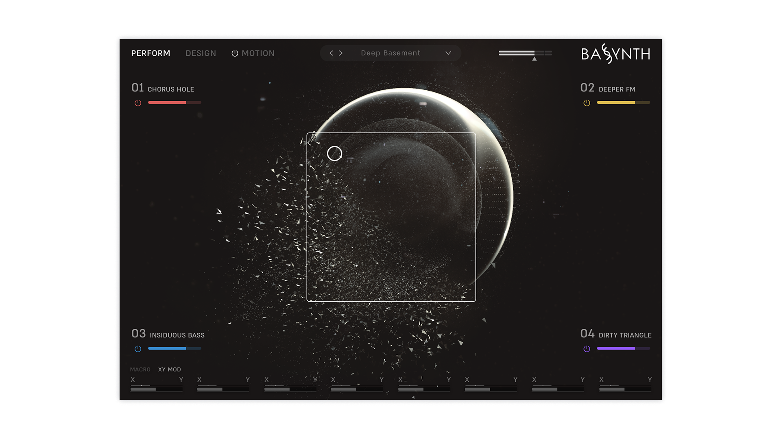781x439 pixels.
Task: Adjust the red Chorus Hole level slider
Action: pyautogui.click(x=175, y=102)
